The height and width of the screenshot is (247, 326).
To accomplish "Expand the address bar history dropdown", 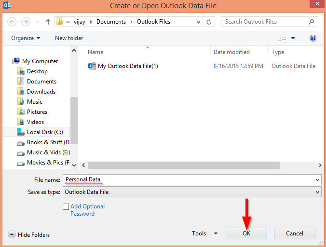I will click(198, 22).
